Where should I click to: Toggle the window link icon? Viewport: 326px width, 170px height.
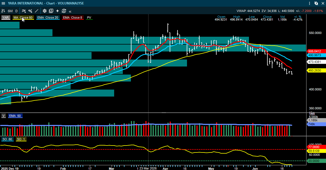pos(316,3)
